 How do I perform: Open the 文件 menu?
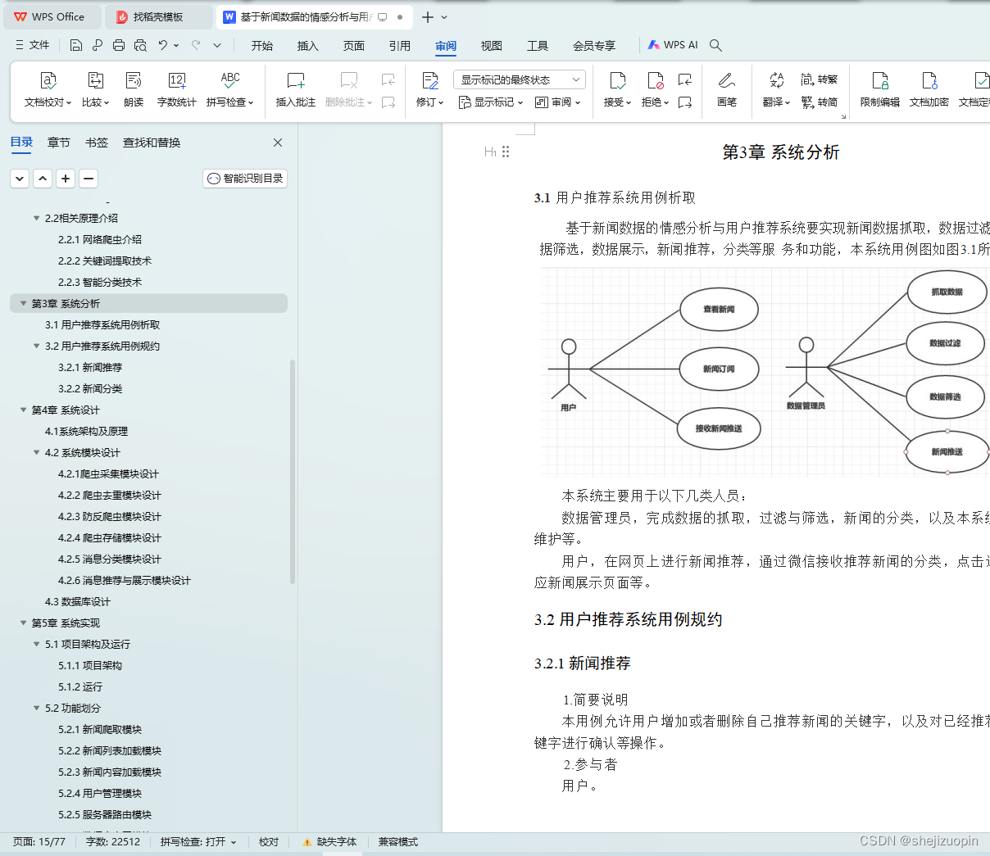[x=33, y=45]
